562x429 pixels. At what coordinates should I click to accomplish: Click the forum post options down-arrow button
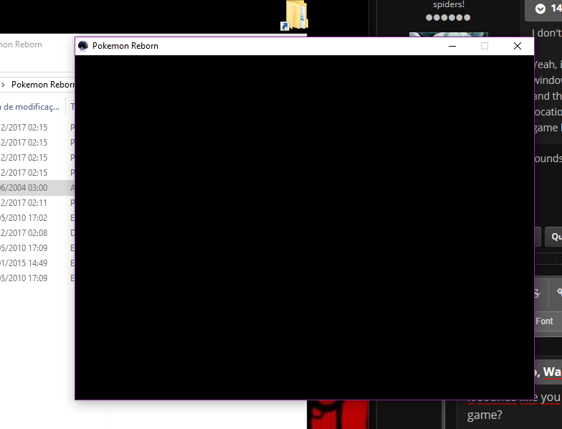click(x=540, y=9)
